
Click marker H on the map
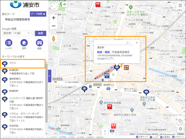coord(146,92)
